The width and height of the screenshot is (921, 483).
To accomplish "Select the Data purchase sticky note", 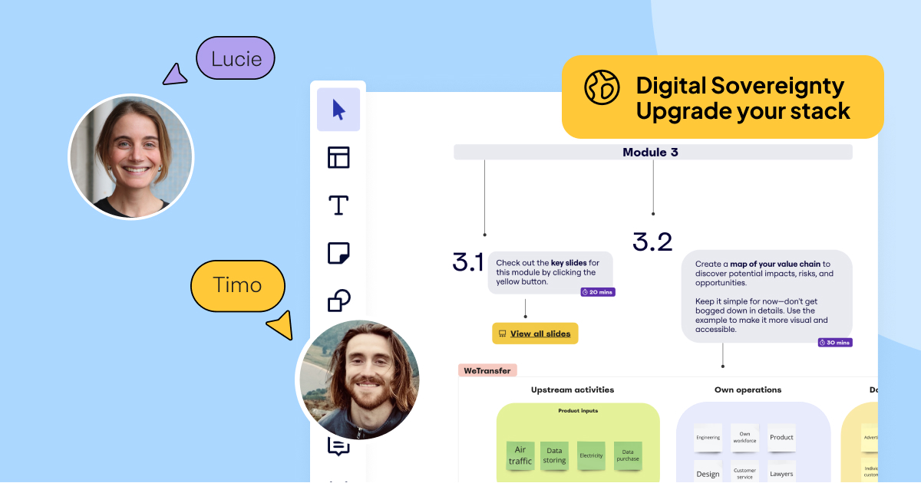I will coord(628,456).
